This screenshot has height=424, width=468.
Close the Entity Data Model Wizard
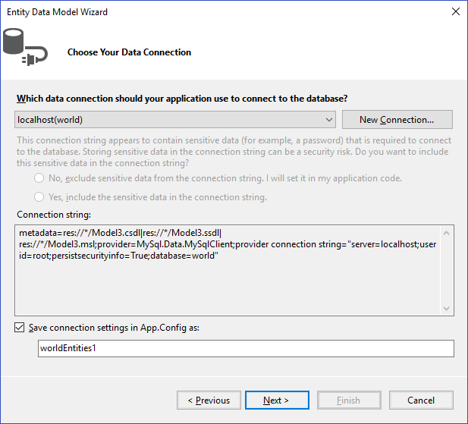coord(455,11)
